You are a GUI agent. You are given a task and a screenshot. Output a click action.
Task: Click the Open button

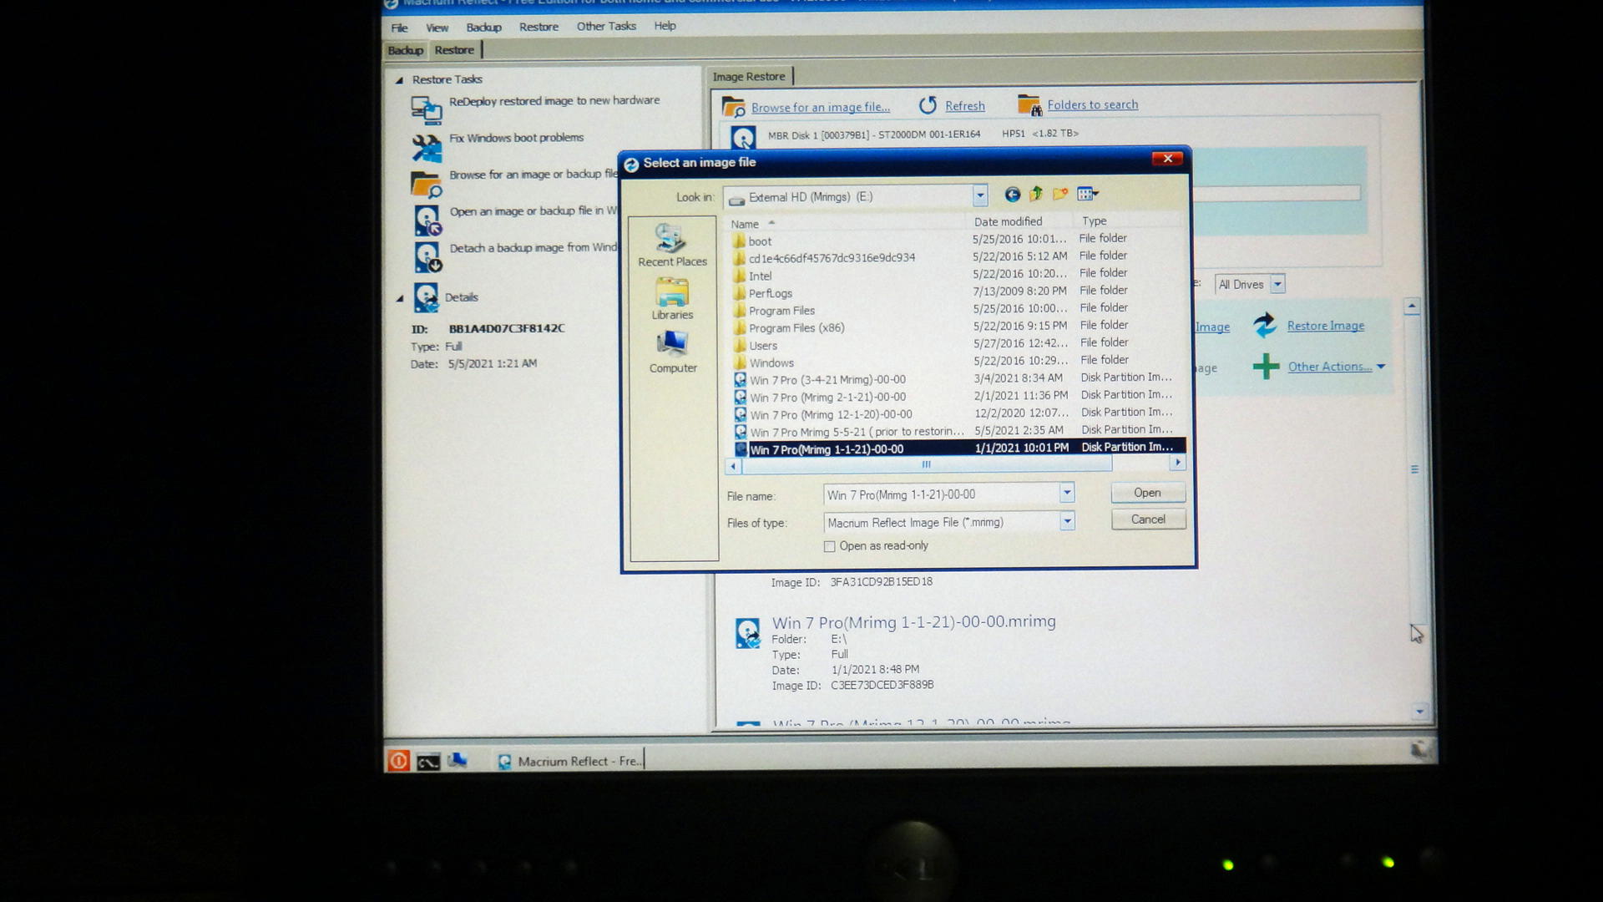click(1147, 493)
